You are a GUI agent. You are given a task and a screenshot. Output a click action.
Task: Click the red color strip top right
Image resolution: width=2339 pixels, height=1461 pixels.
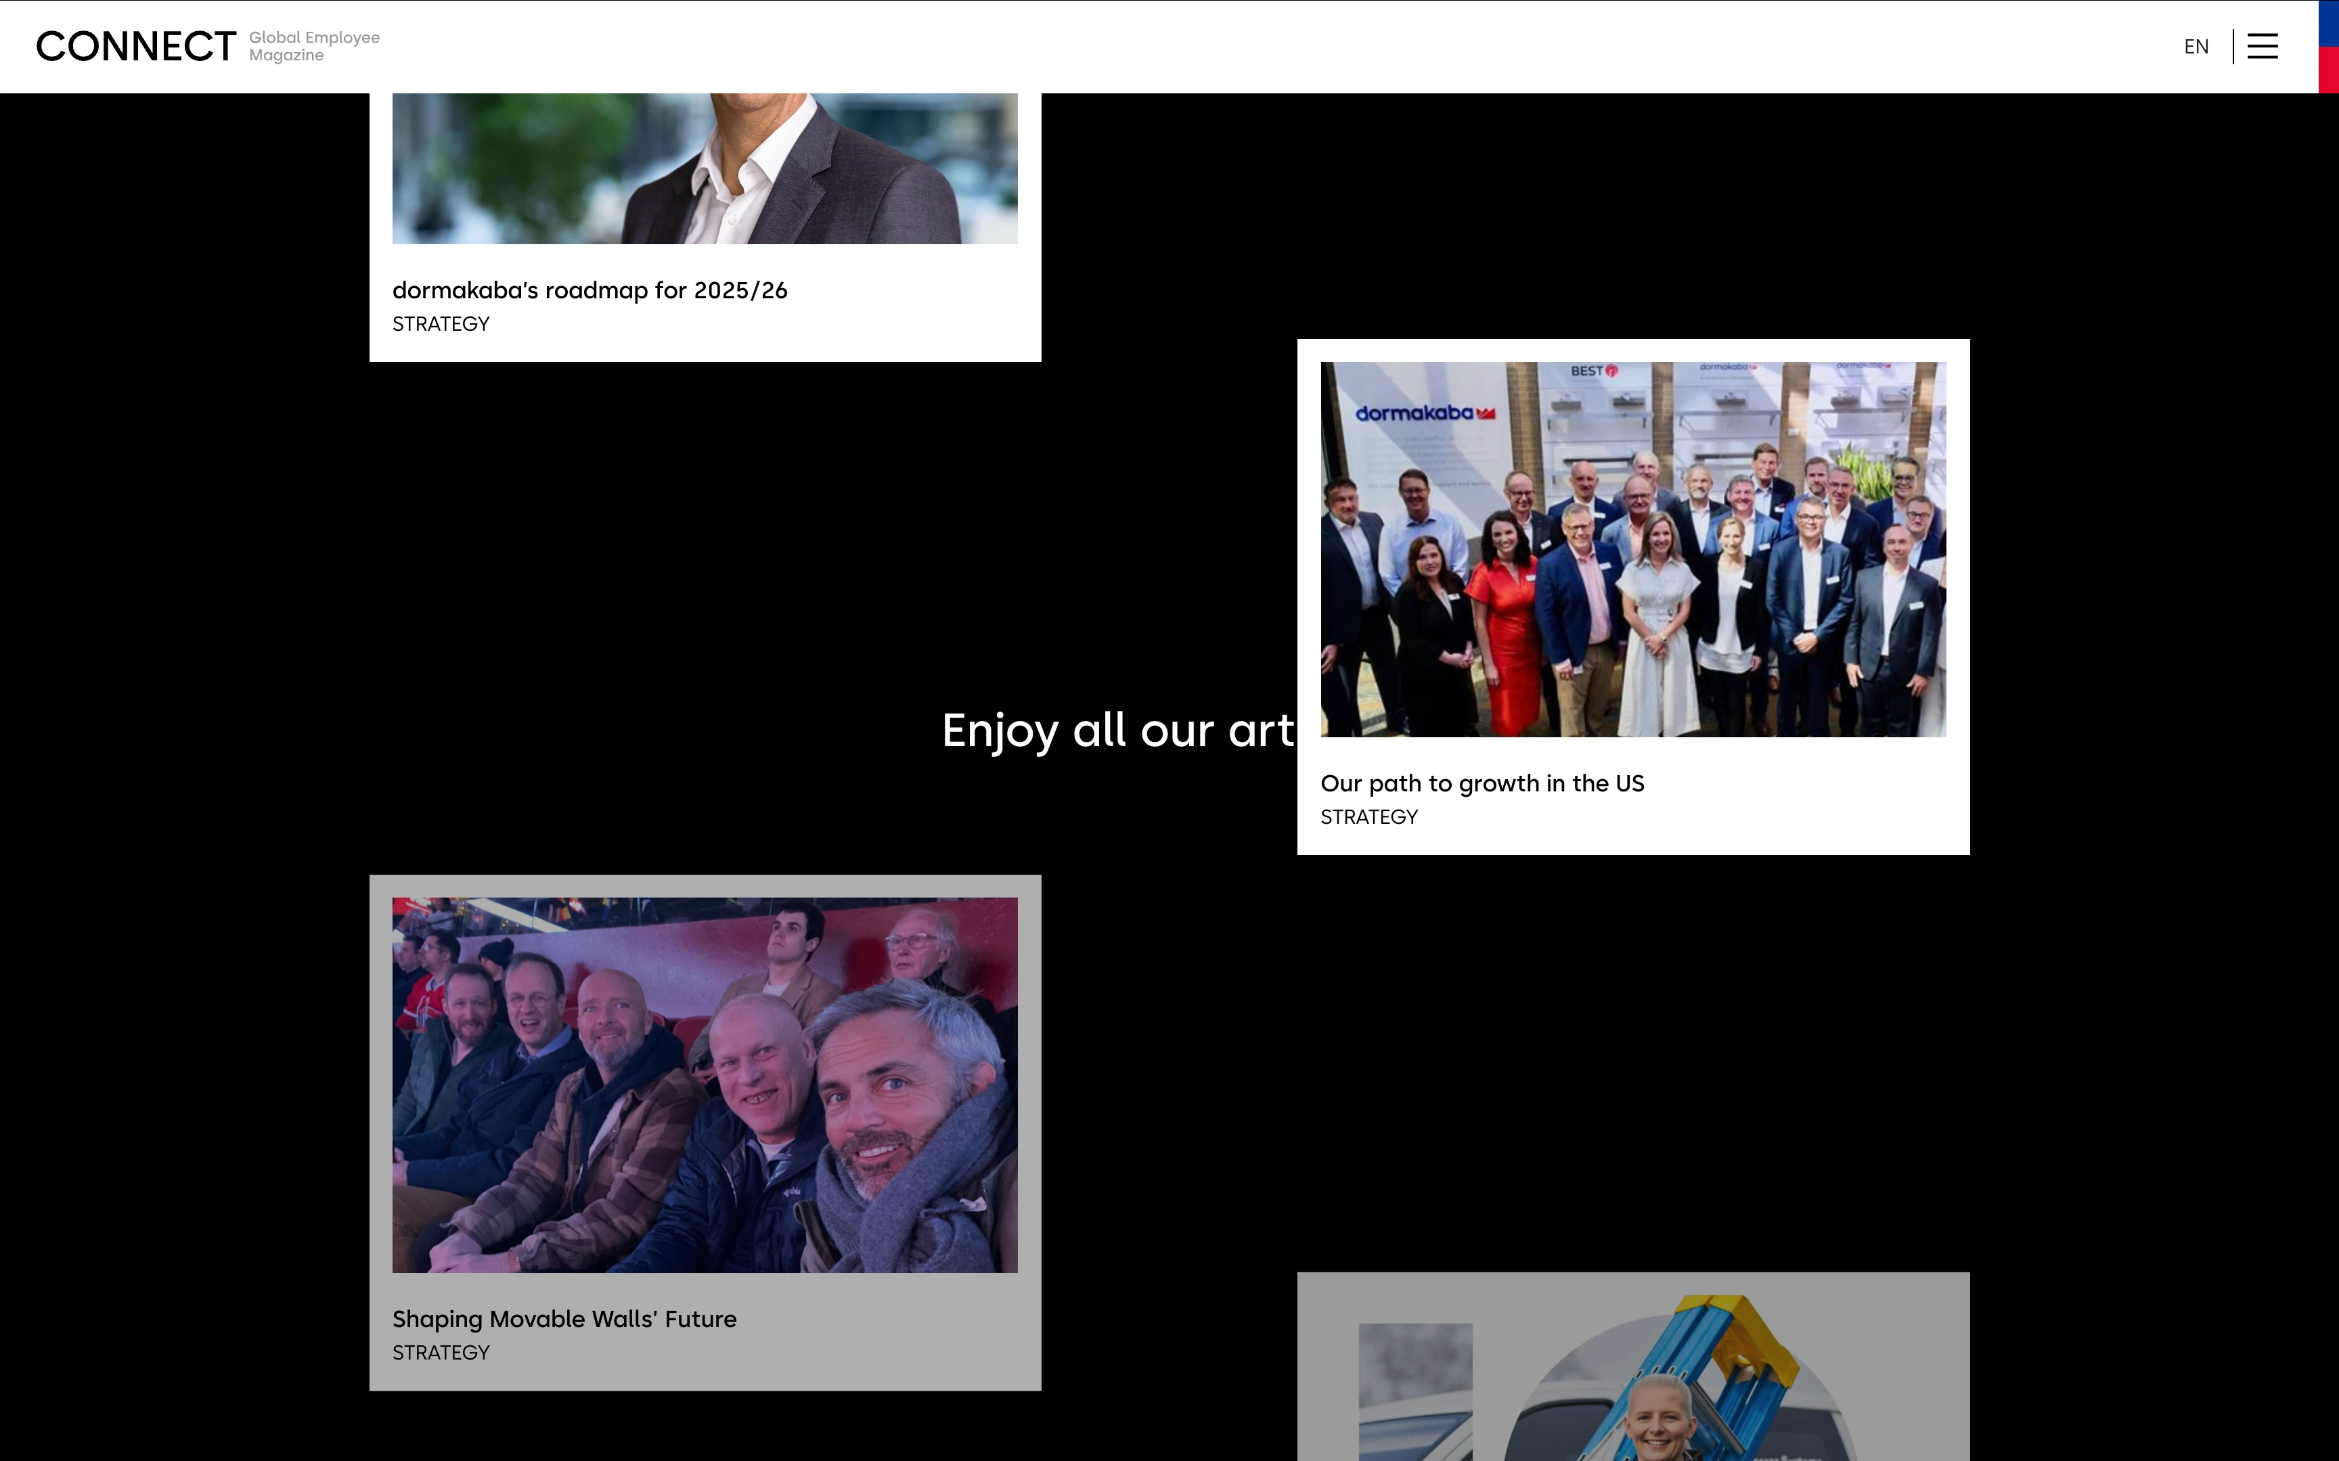[2328, 70]
